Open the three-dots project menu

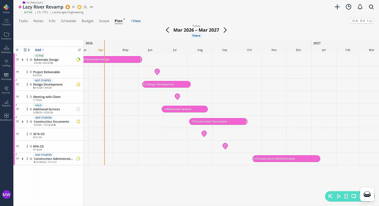coord(91,7)
